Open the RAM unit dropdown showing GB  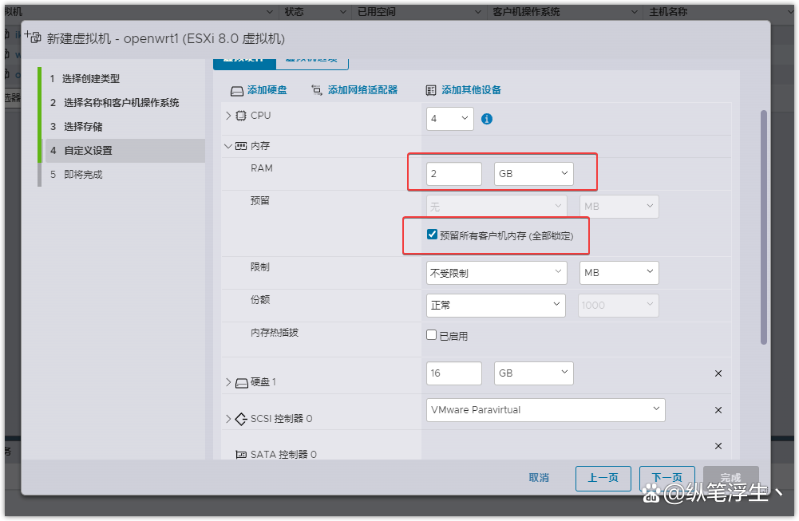(x=533, y=173)
